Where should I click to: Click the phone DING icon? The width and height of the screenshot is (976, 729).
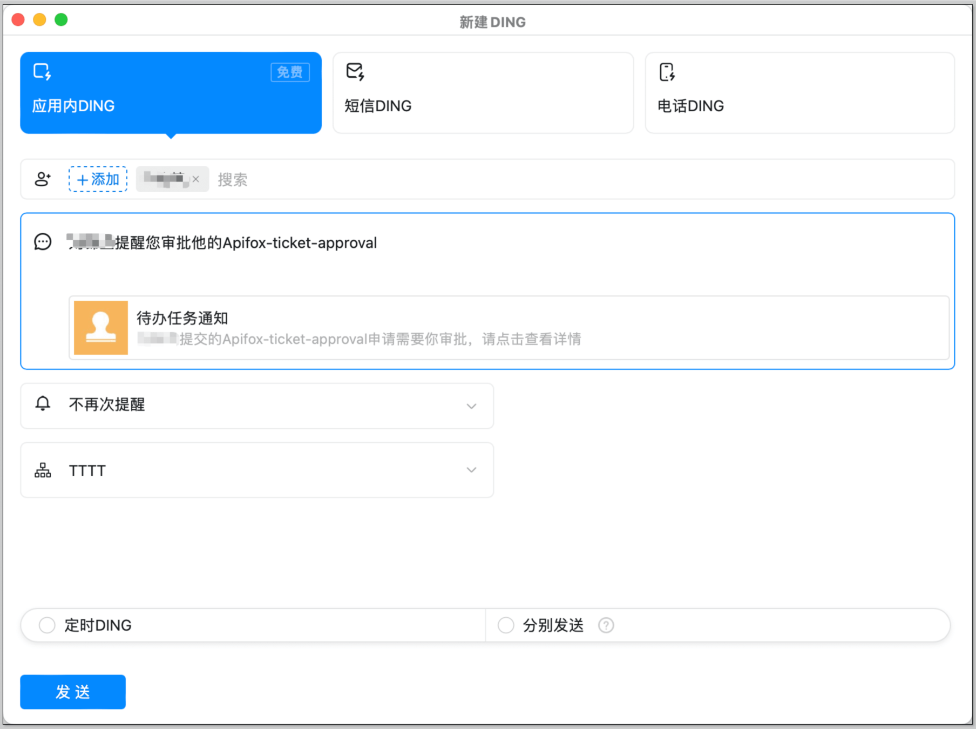tap(667, 72)
